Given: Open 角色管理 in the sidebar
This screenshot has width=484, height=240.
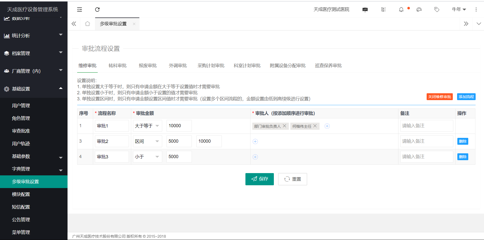Looking at the screenshot, I should 34,118.
